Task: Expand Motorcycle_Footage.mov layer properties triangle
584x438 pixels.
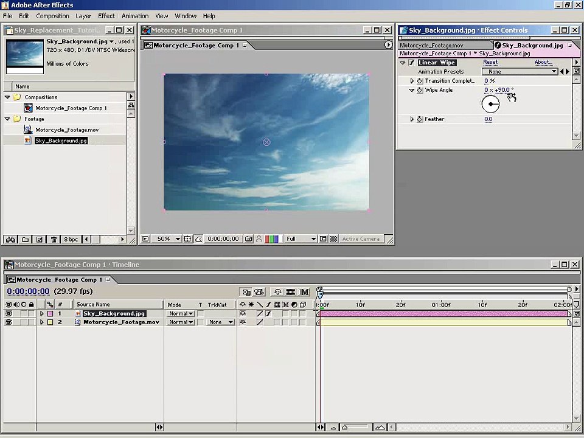Action: [42, 322]
